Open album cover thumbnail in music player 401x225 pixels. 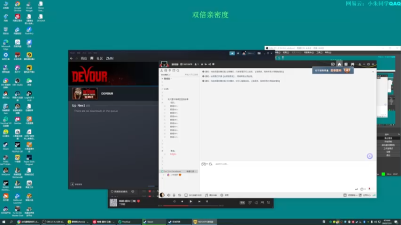[x=113, y=202]
